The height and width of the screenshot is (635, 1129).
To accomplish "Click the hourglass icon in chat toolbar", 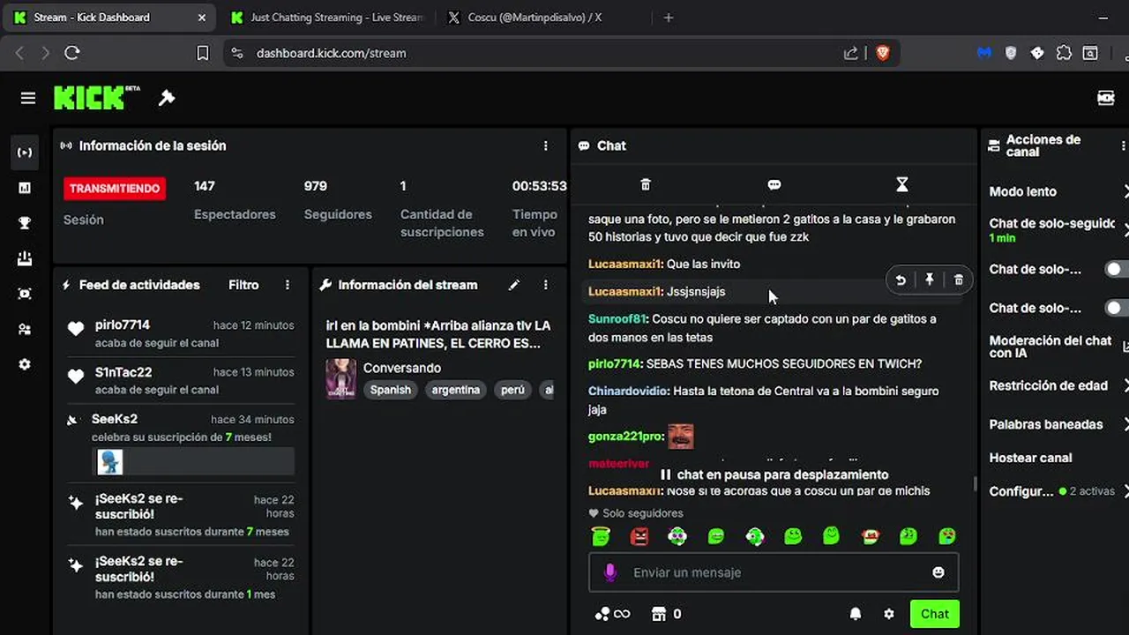I will 901,184.
